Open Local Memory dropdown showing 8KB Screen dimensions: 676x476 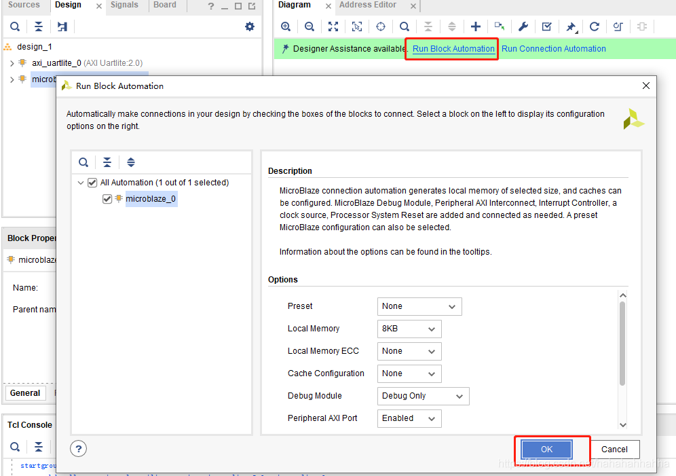[409, 329]
